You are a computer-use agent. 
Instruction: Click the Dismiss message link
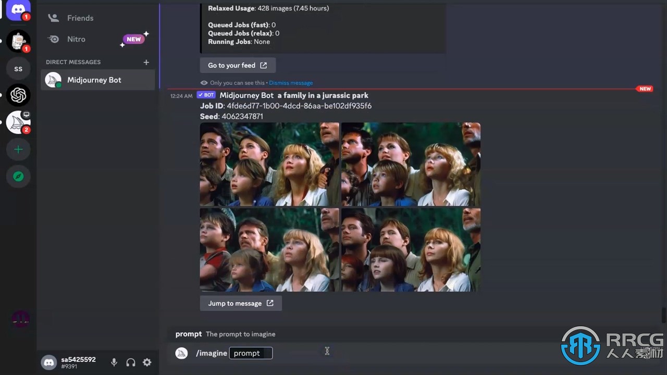[x=291, y=83]
